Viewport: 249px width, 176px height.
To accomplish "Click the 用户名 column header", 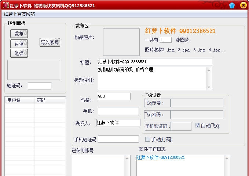I will (x=20, y=100).
